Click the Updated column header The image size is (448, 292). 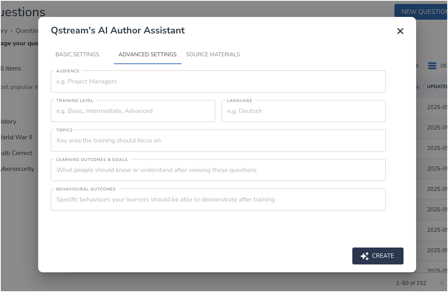coord(437,86)
